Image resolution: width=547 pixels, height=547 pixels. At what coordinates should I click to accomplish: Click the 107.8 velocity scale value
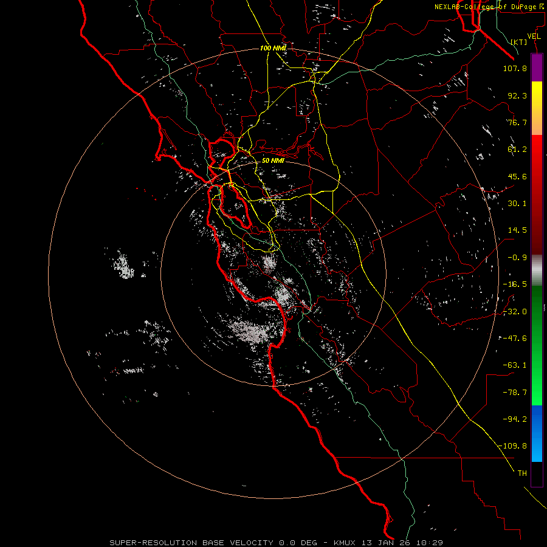515,68
